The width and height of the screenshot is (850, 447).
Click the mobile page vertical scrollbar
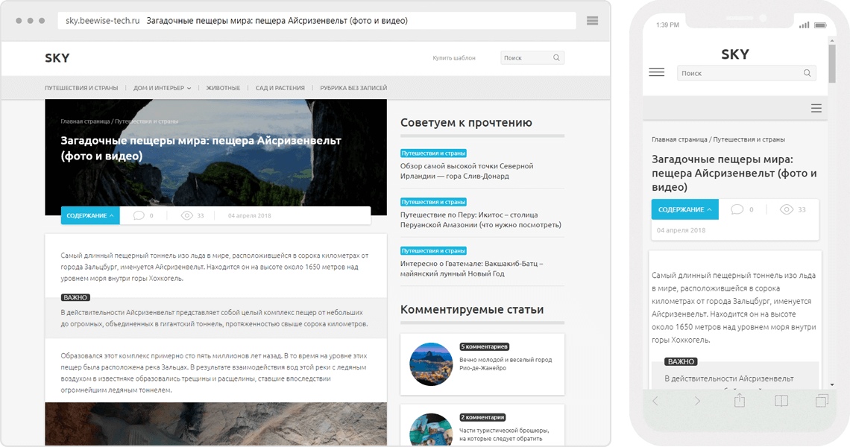832,60
